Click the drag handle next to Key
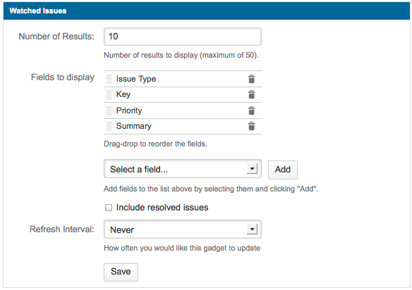This screenshot has height=290, width=412. [x=109, y=95]
